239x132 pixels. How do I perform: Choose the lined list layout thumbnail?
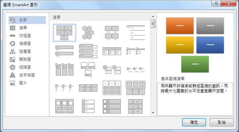pyautogui.click(x=136, y=33)
